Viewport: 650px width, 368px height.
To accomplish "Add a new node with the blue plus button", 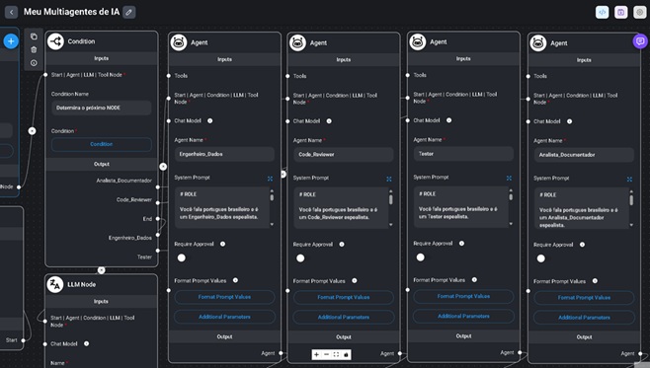I will coord(11,41).
